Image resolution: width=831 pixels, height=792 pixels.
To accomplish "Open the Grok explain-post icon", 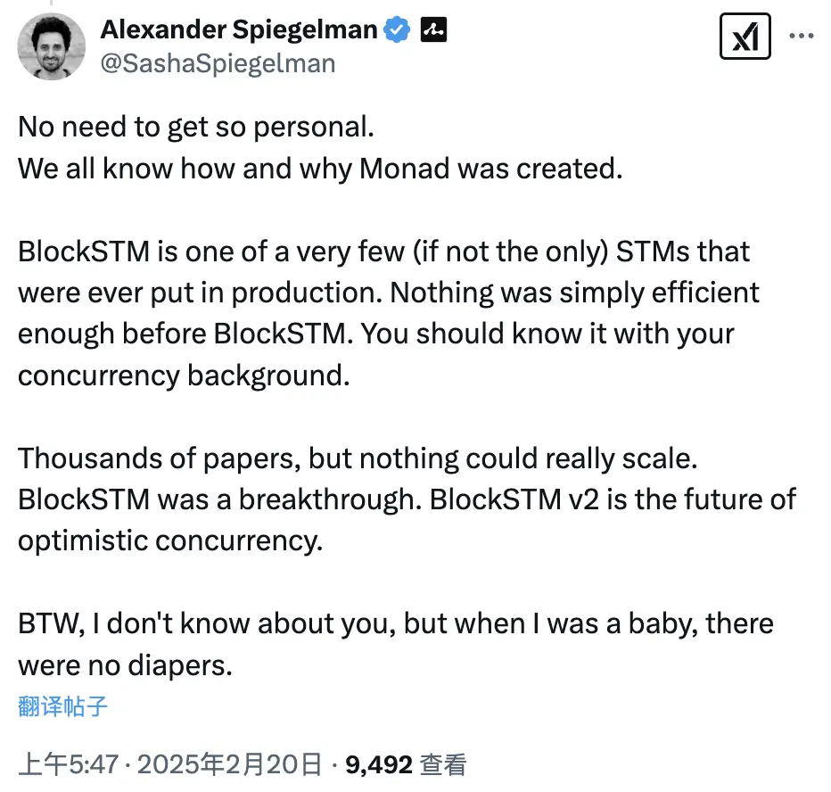I will 745,37.
